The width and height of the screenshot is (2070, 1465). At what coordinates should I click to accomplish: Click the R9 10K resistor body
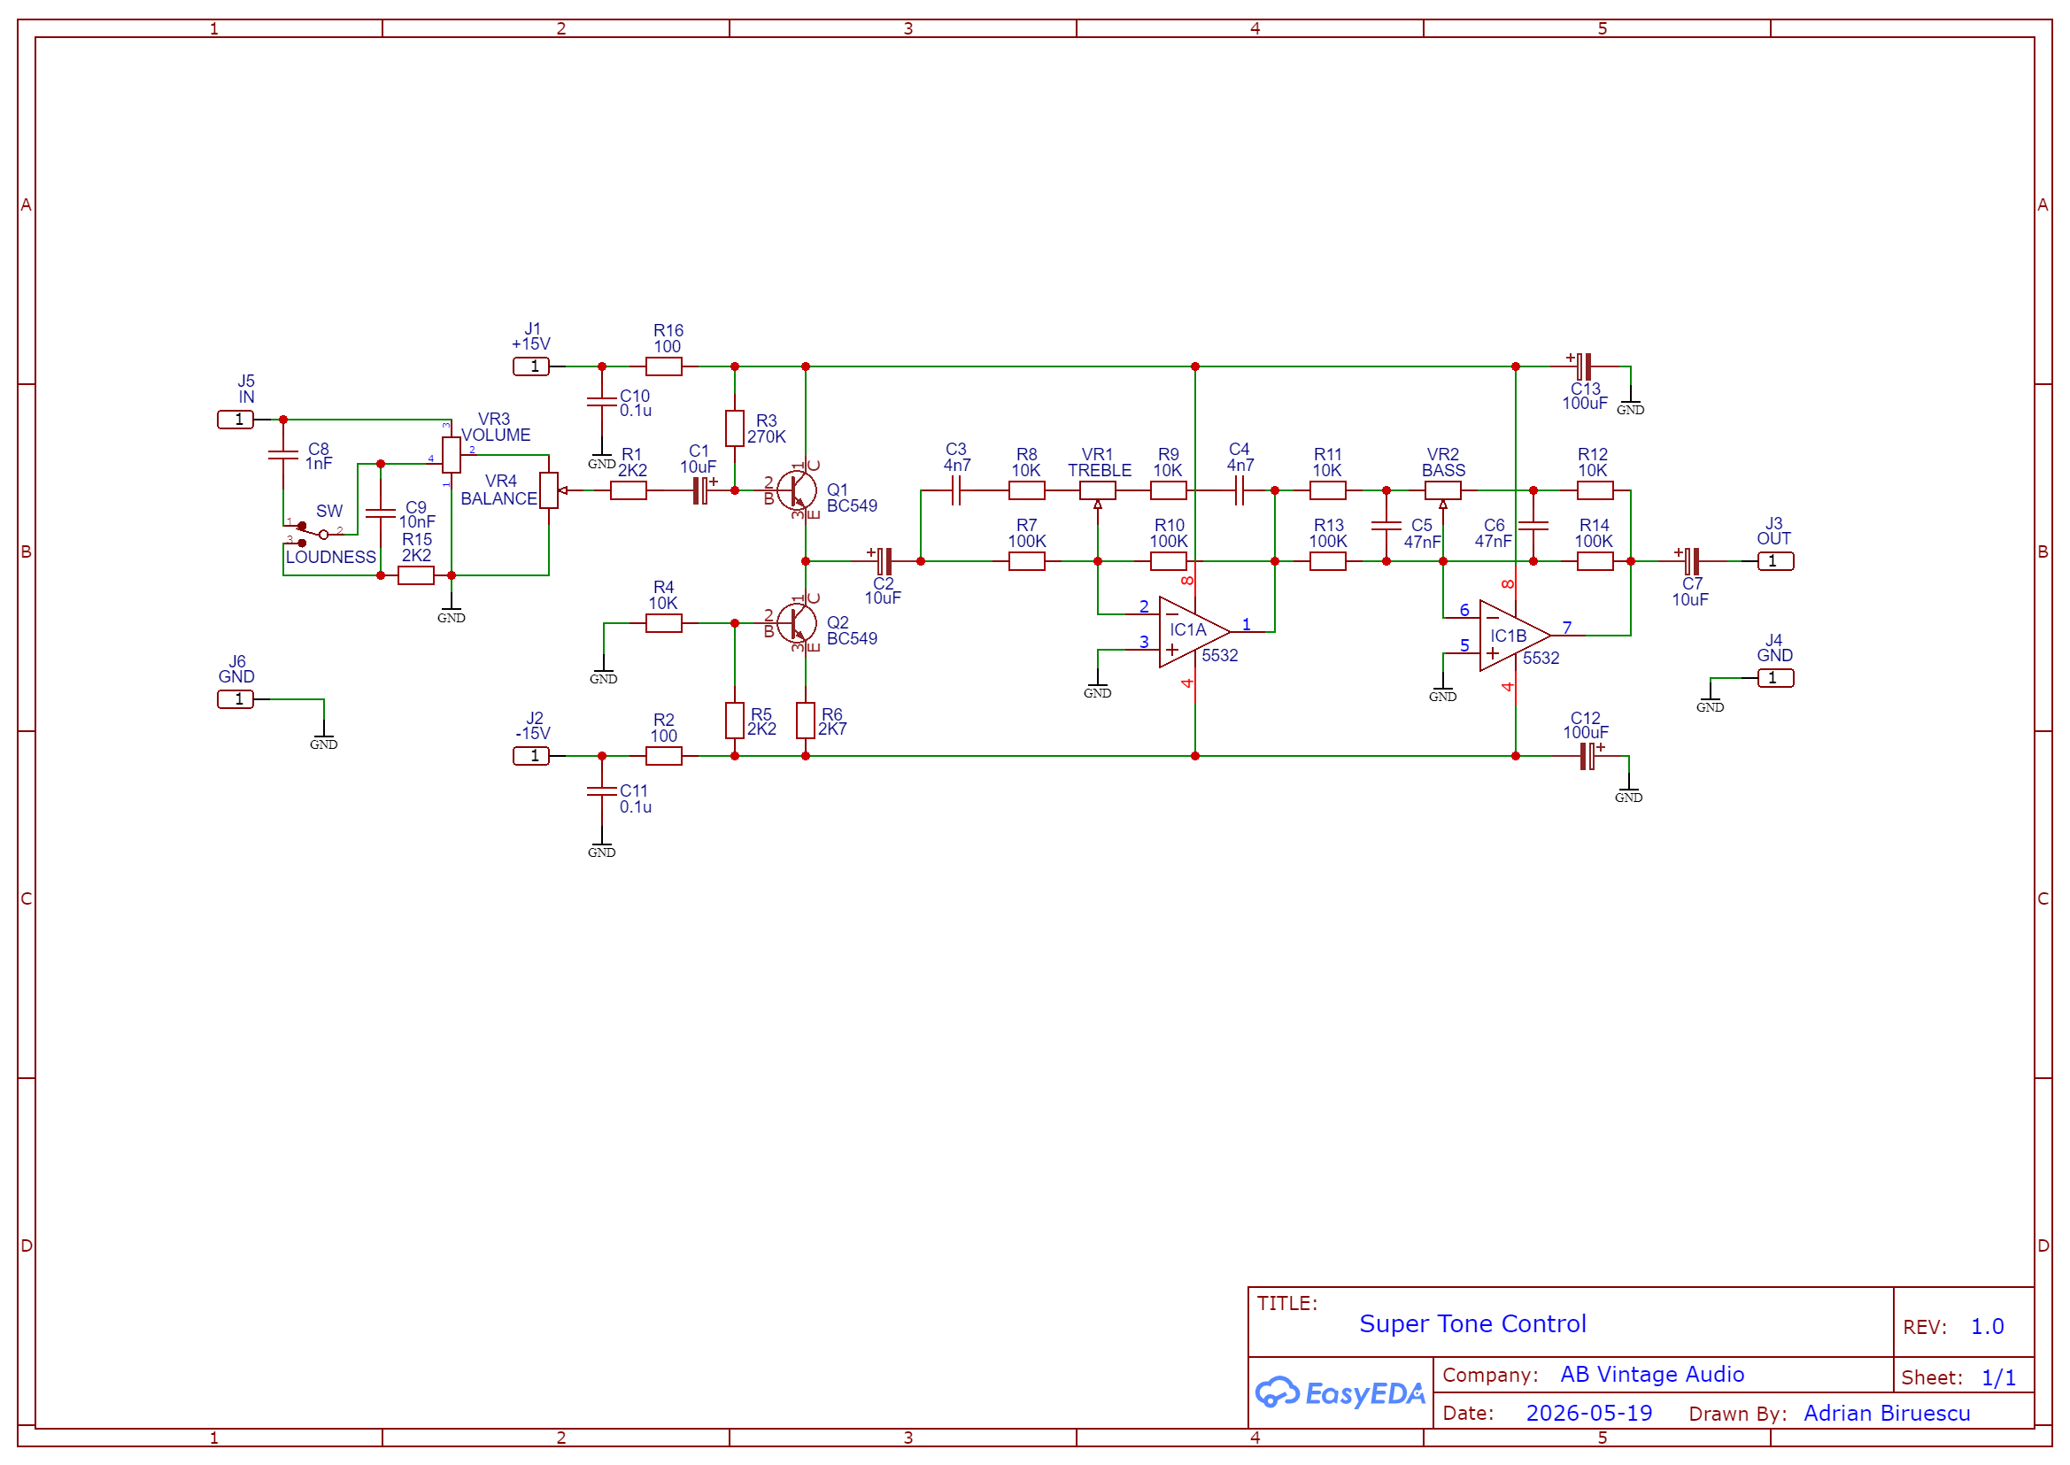pos(1168,490)
